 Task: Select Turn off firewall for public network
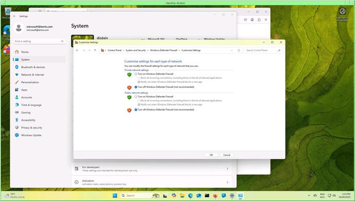coord(136,109)
